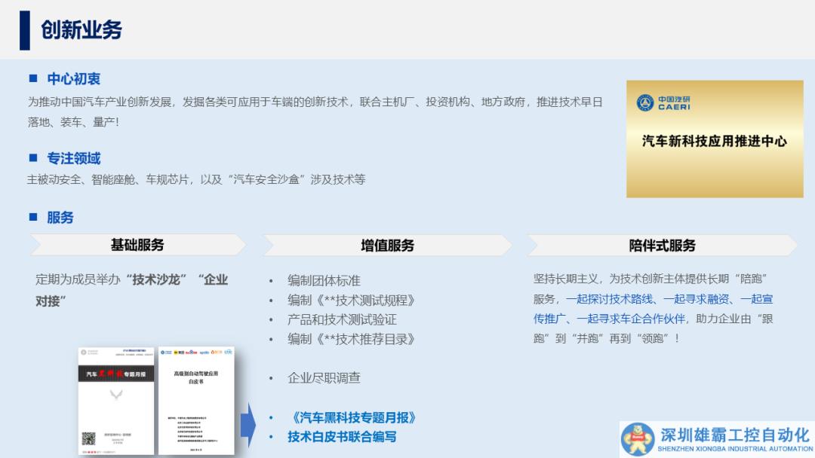Image resolution: width=815 pixels, height=458 pixels.
Task: Select the 陪伴式服务 arrow banner
Action: pos(662,246)
